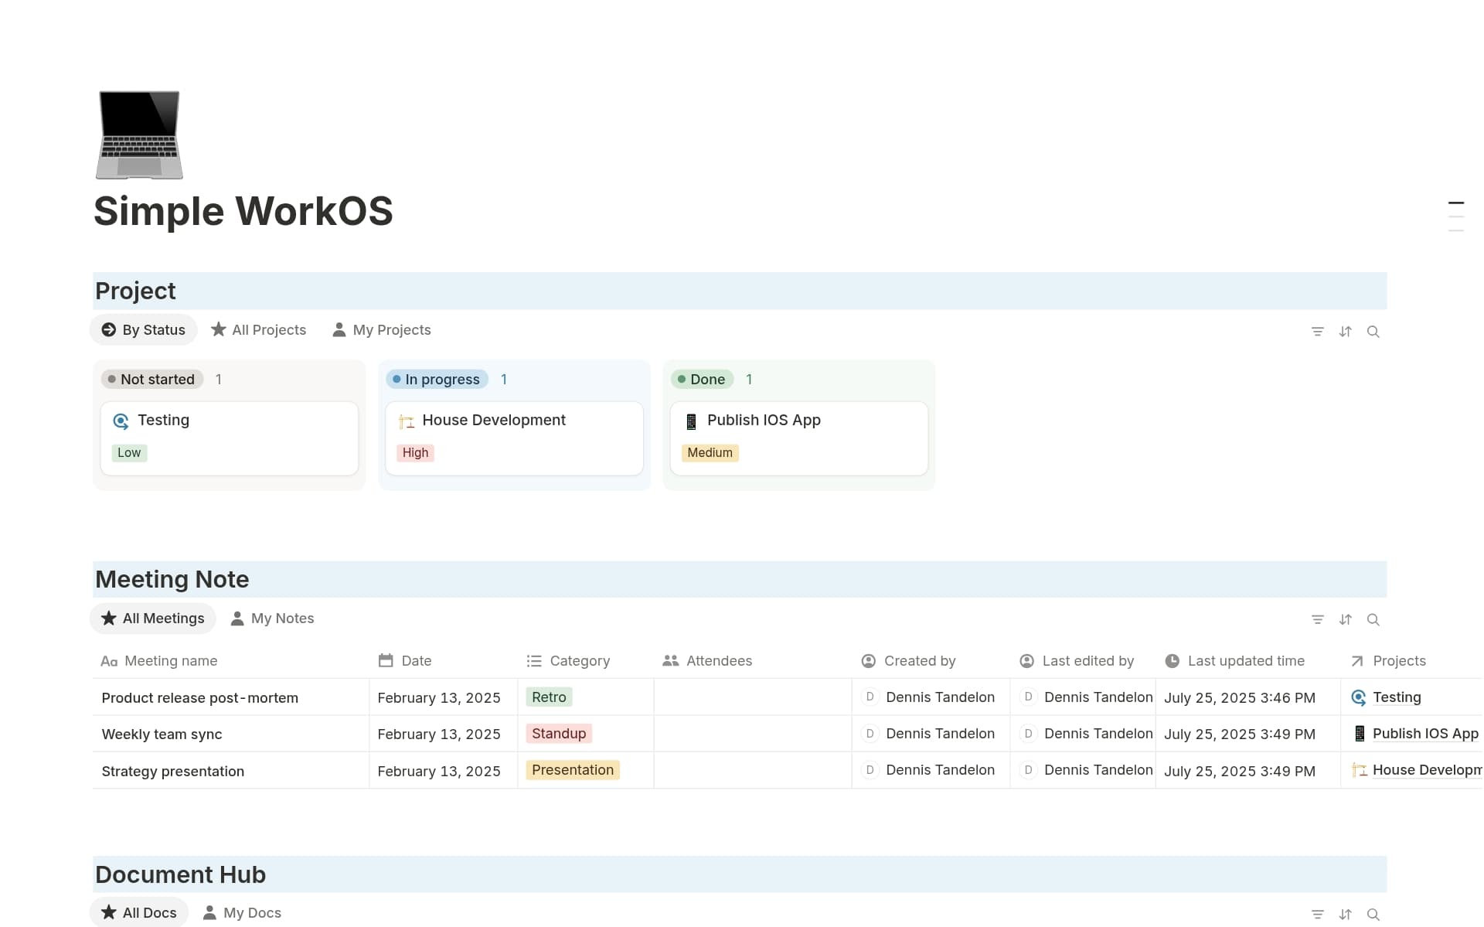Expand the Not started status group
The image size is (1484, 927).
point(151,379)
